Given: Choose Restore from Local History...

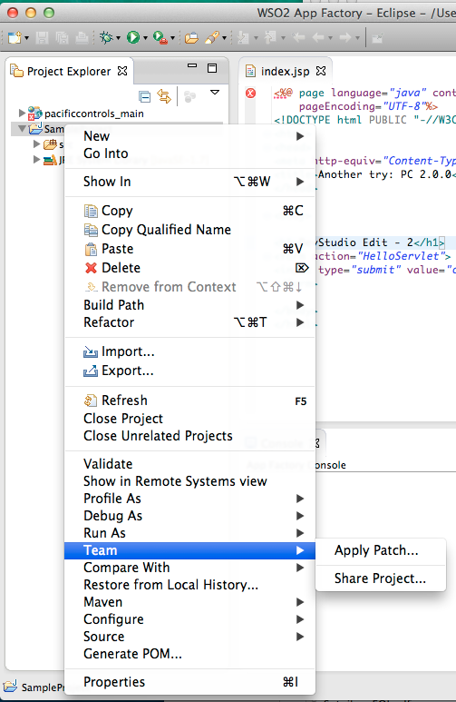Looking at the screenshot, I should coord(189,585).
